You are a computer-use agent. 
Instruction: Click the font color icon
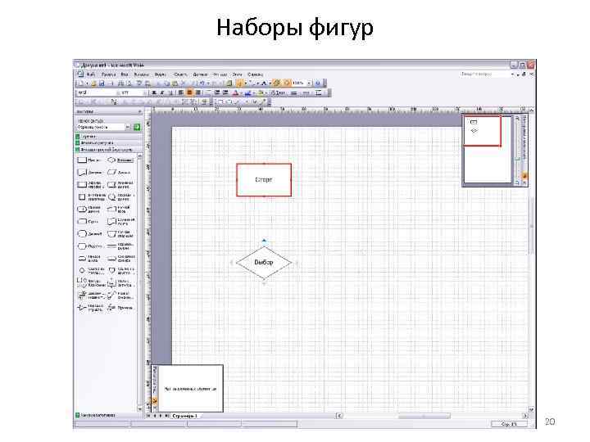pos(235,92)
